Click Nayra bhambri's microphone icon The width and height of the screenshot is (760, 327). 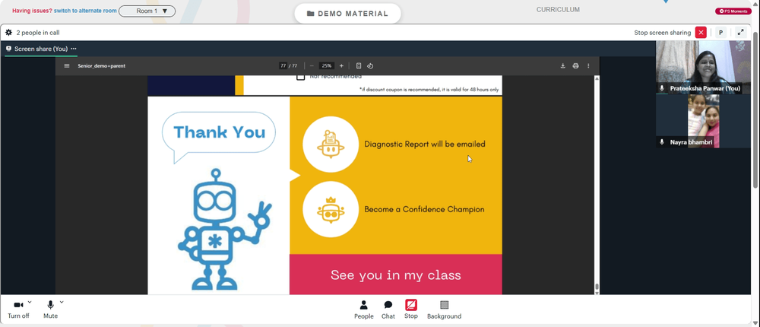[662, 142]
